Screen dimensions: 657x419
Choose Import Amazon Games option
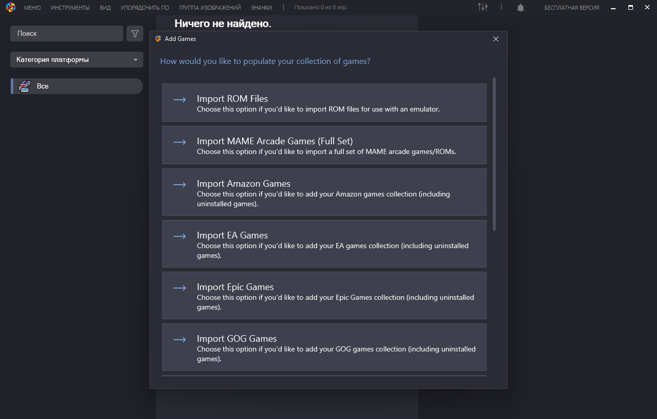click(324, 192)
